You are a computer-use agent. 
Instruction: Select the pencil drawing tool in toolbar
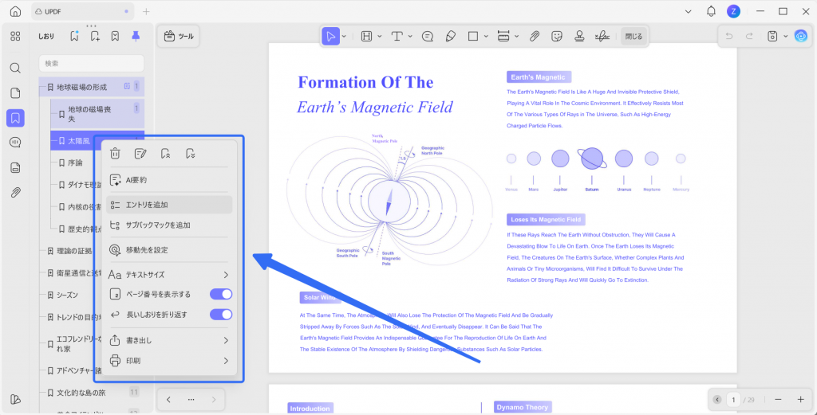pos(451,37)
